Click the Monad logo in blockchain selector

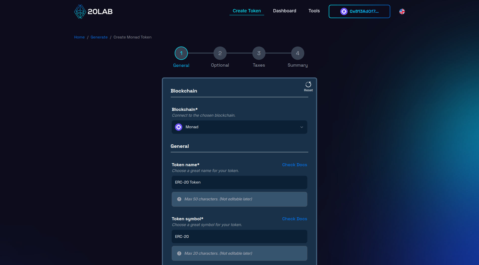coord(178,127)
